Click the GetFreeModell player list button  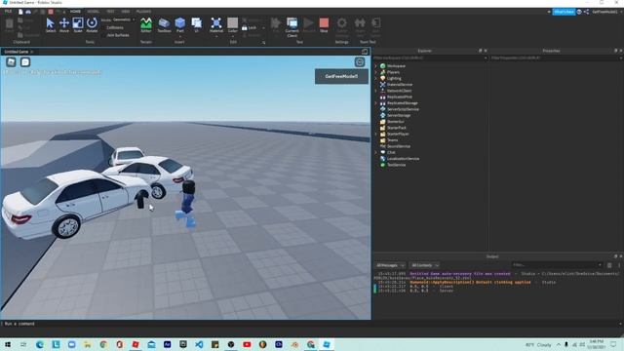[x=341, y=76]
